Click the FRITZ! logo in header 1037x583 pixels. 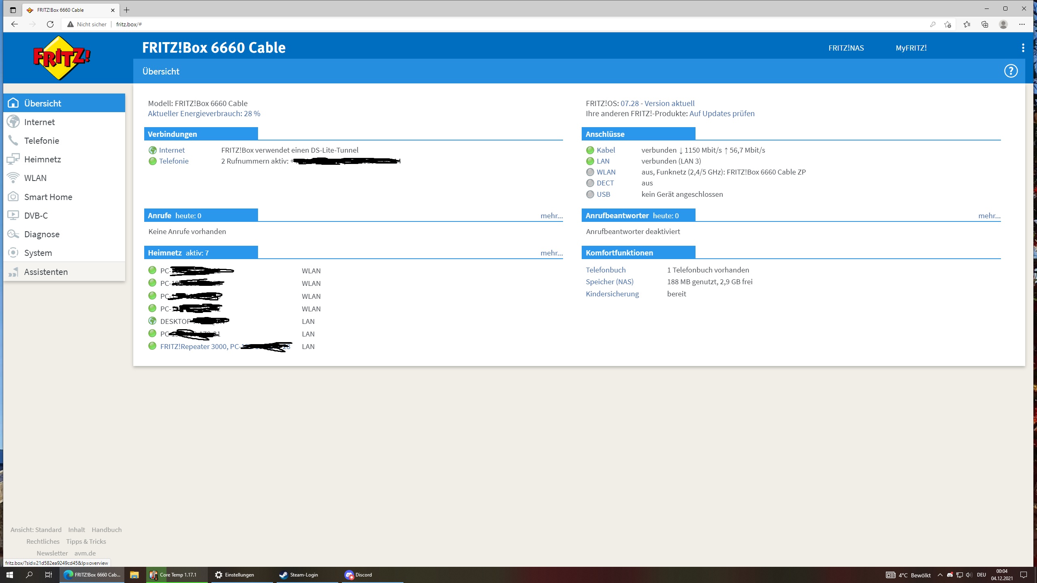[x=62, y=58]
